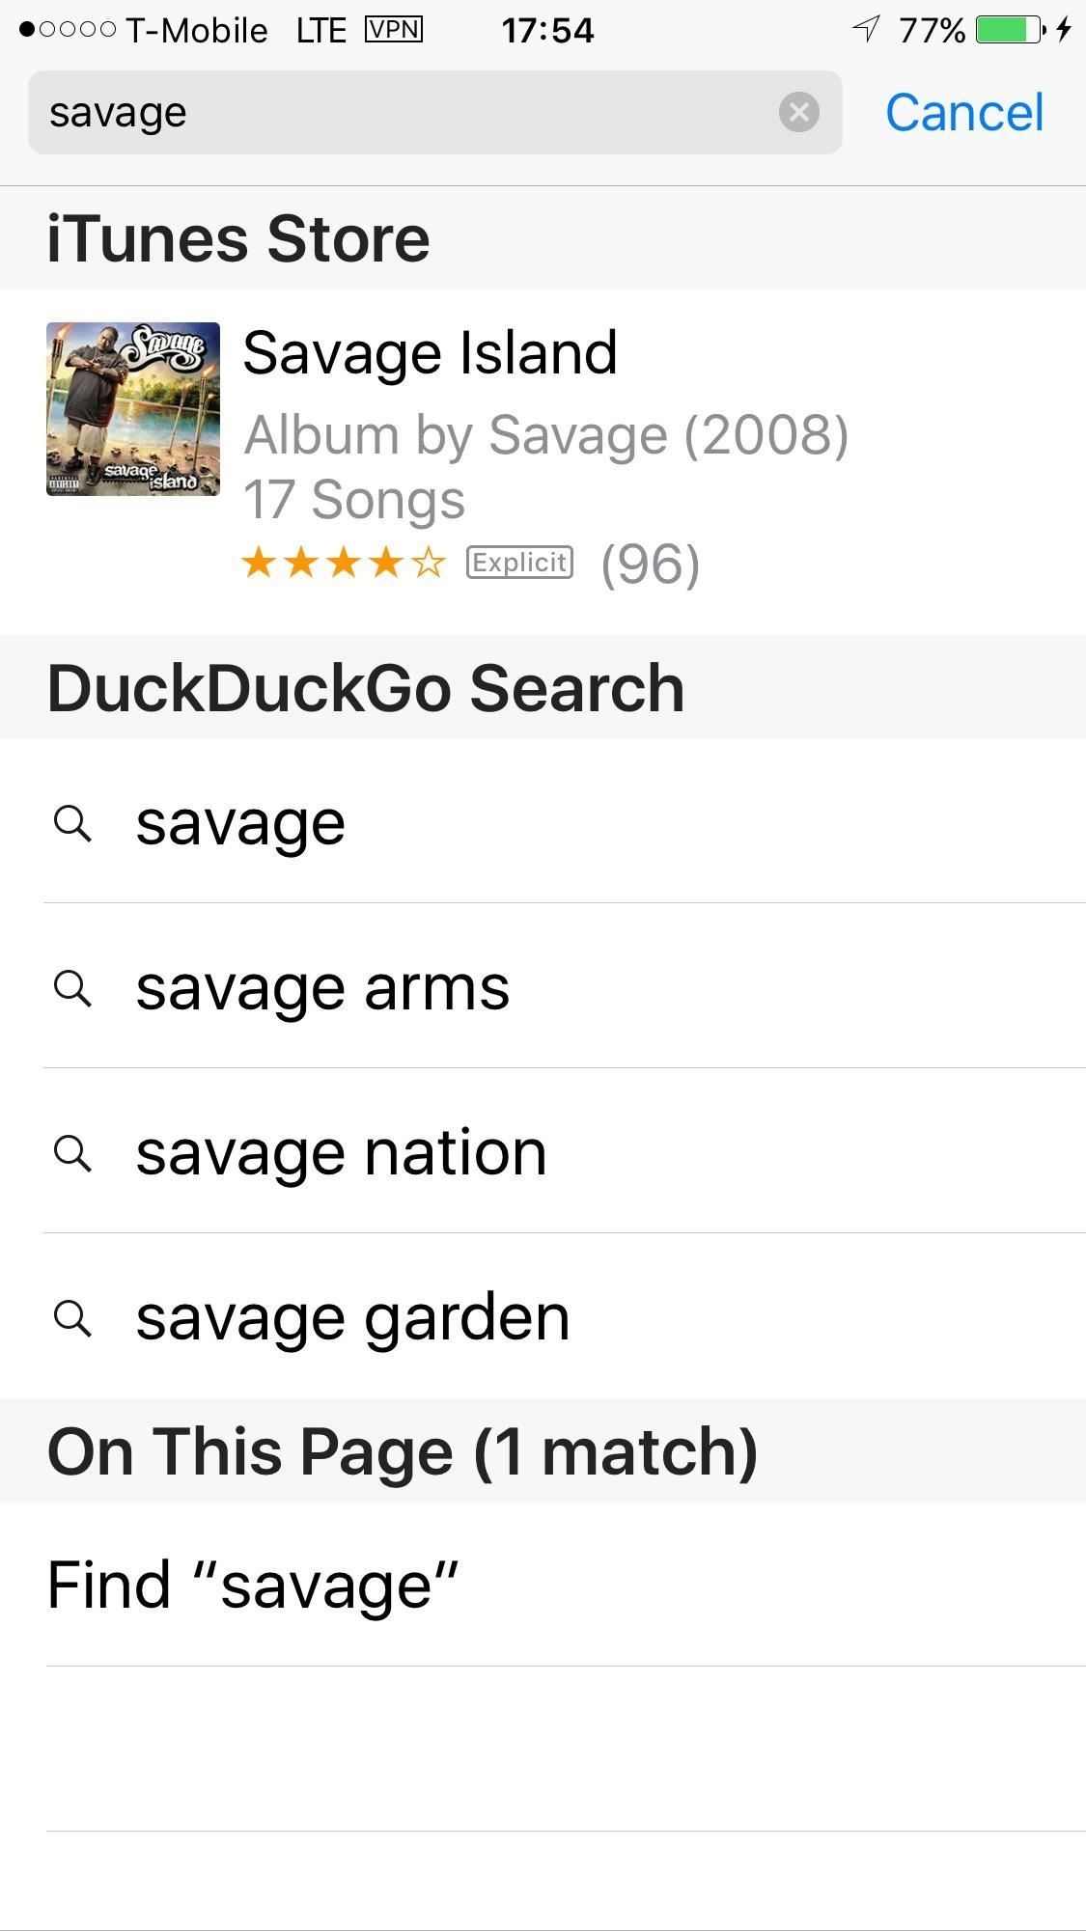Tap the battery icon in status bar
The width and height of the screenshot is (1086, 1931).
[1010, 30]
